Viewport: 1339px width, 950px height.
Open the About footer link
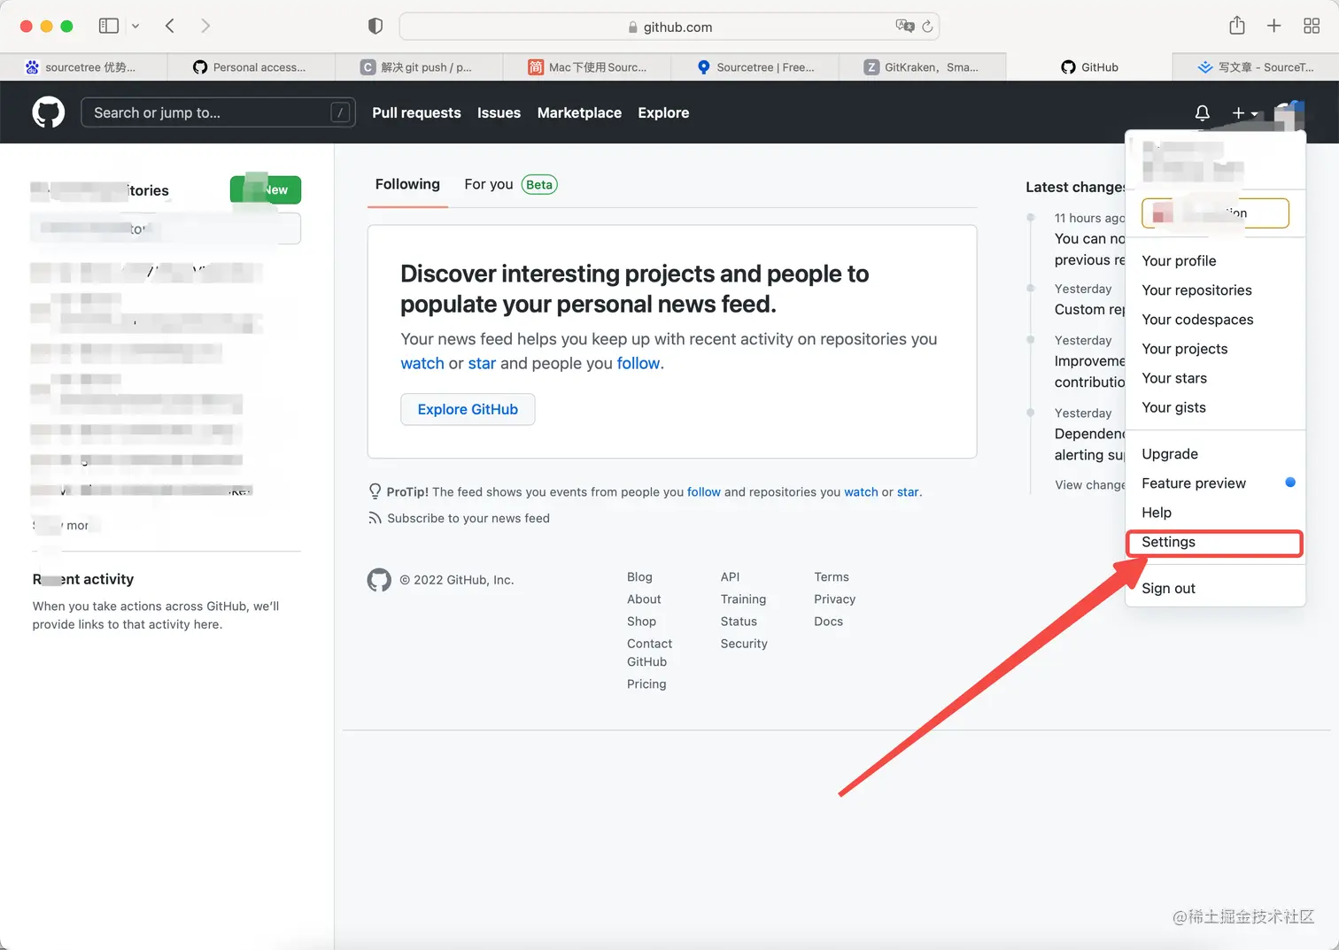[644, 599]
